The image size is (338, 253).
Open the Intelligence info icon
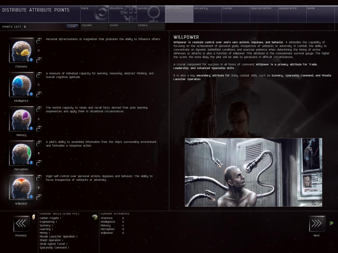point(31,94)
